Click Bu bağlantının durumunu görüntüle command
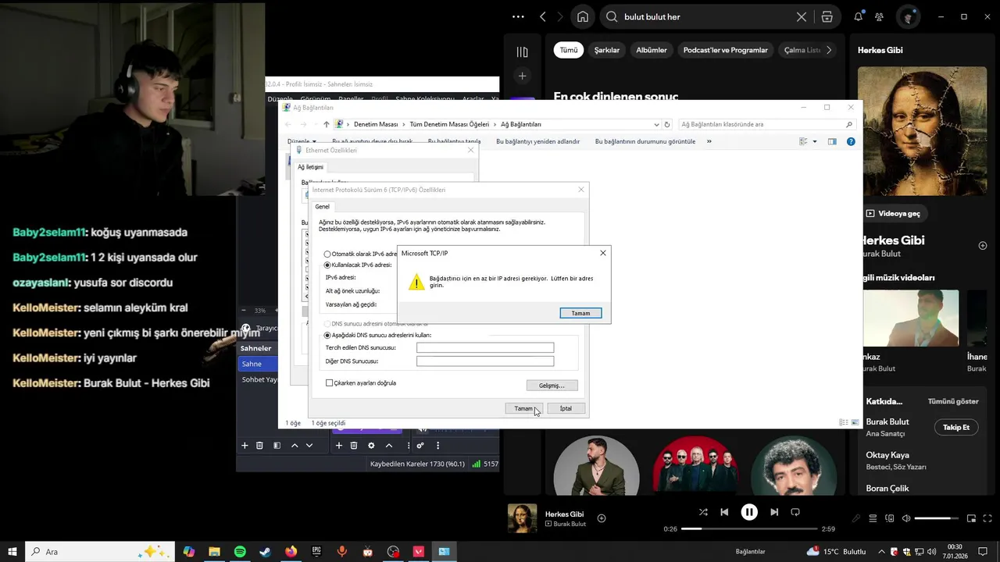 [645, 141]
